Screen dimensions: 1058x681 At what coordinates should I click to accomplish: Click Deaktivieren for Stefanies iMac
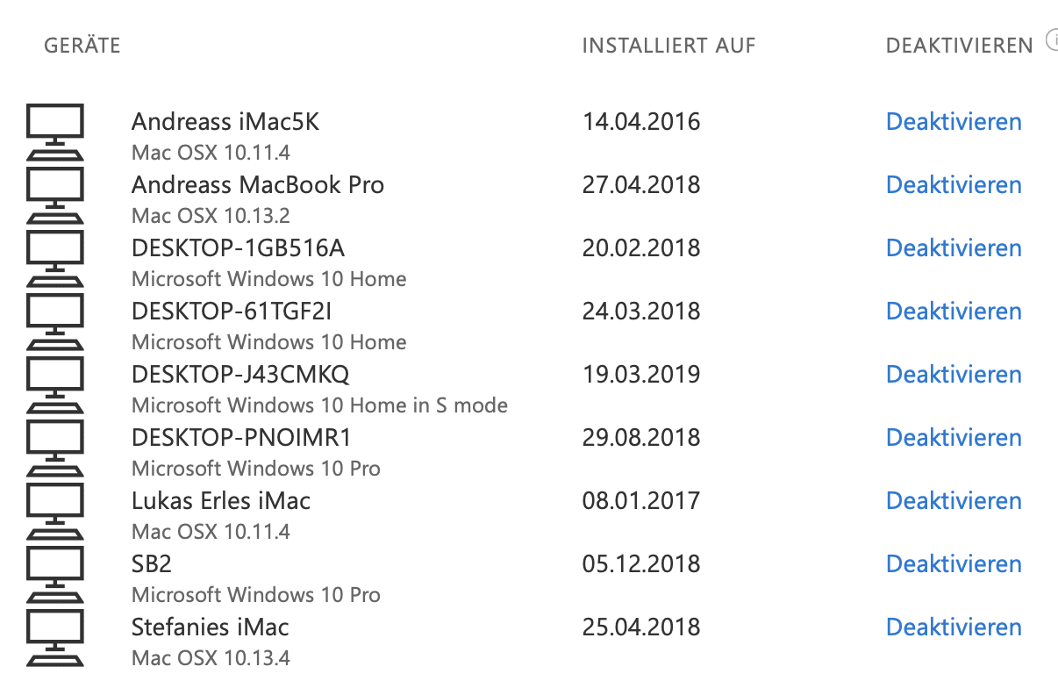954,627
